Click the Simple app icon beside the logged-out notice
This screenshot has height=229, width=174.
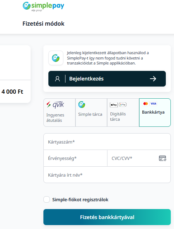(56, 58)
